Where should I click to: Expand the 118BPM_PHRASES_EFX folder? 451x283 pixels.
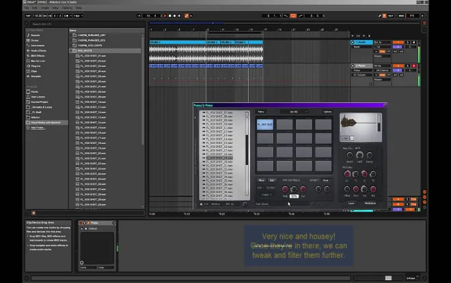coord(71,40)
